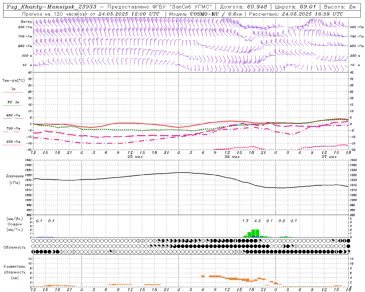This screenshot has width=365, height=292.
Task: Click the precipitation total value 4.2
Action: 257,221
